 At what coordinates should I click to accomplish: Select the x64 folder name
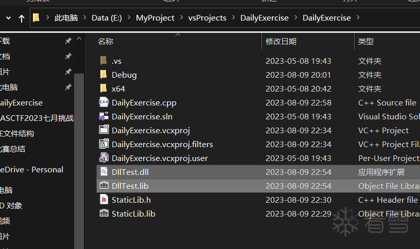118,88
